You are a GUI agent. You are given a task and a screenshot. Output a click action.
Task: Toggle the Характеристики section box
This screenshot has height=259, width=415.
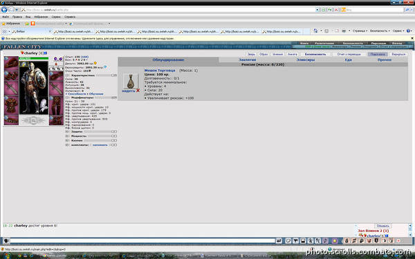[67, 75]
